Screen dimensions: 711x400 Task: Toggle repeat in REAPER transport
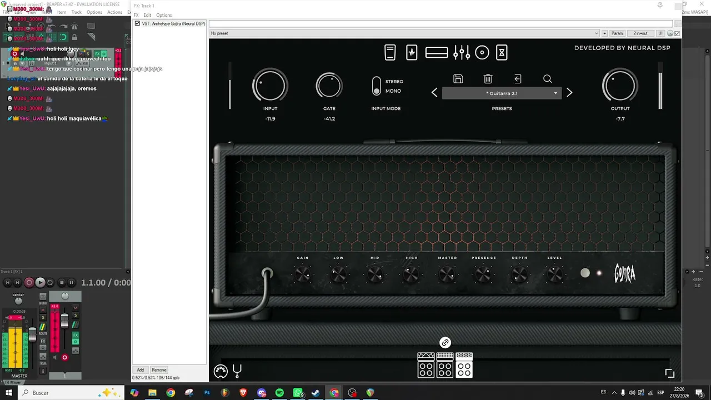[50, 283]
